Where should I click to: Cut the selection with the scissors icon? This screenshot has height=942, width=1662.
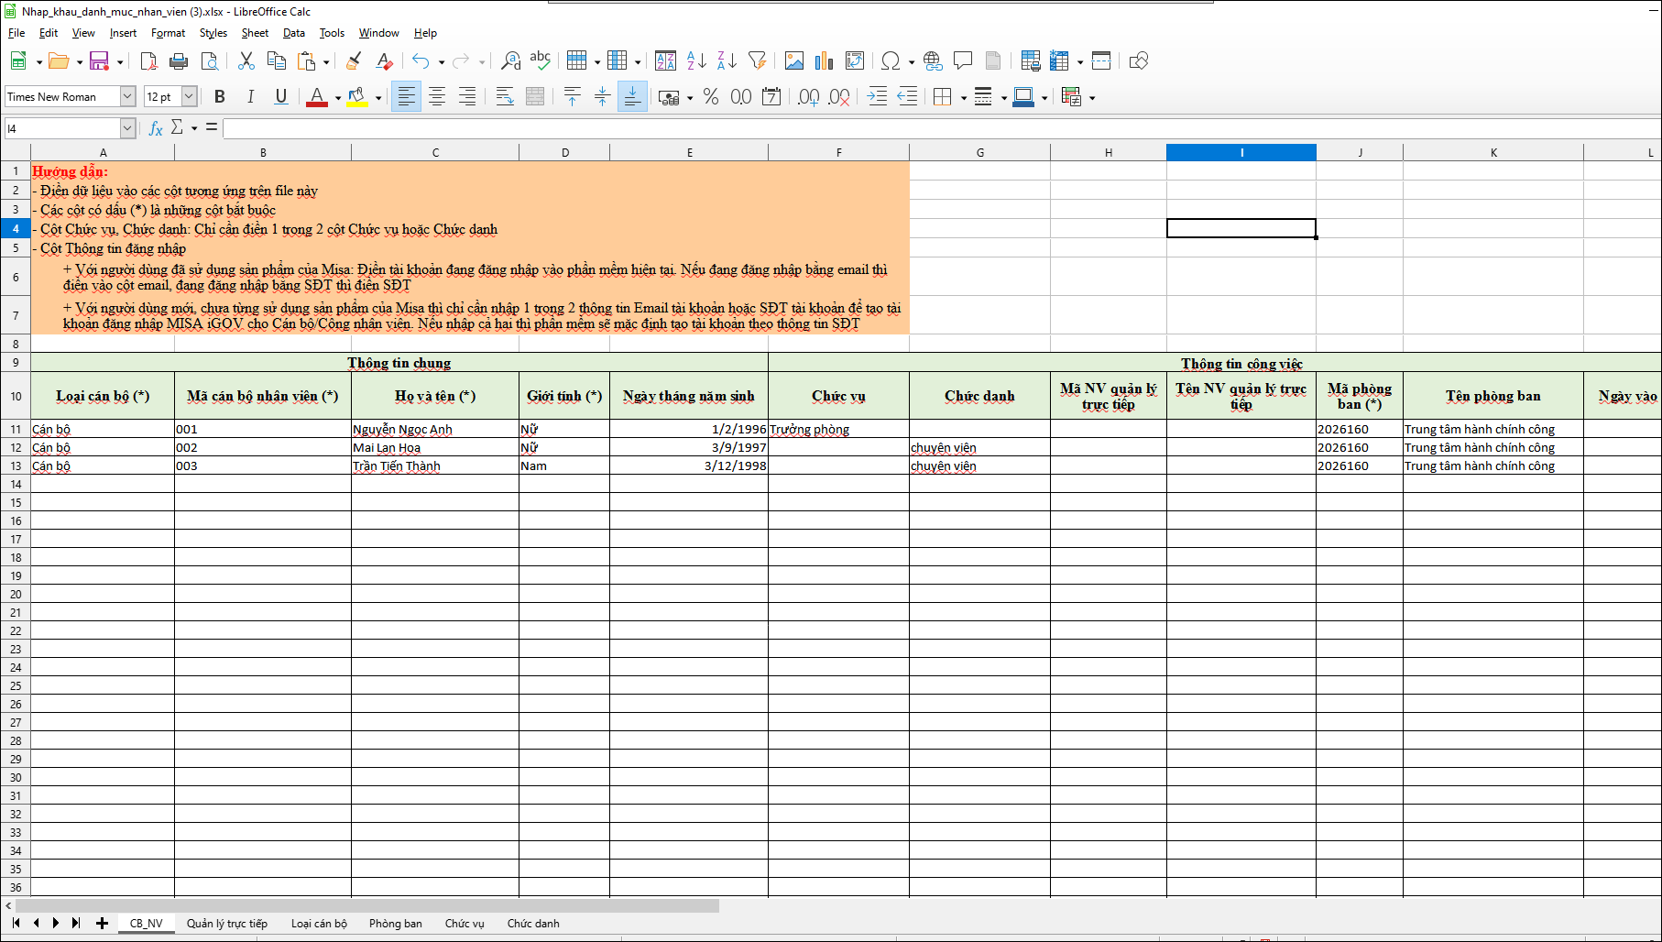246,61
